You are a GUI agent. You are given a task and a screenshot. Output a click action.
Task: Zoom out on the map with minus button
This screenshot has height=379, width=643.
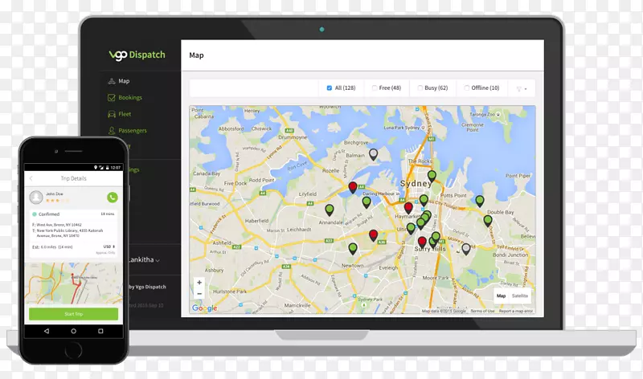pos(199,293)
